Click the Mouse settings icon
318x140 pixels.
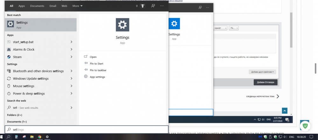point(9,86)
